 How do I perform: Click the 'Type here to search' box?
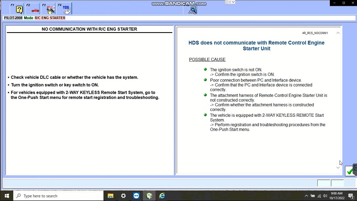[58, 196]
